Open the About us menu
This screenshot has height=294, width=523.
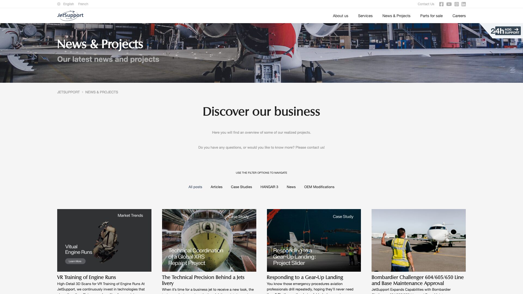pyautogui.click(x=340, y=16)
